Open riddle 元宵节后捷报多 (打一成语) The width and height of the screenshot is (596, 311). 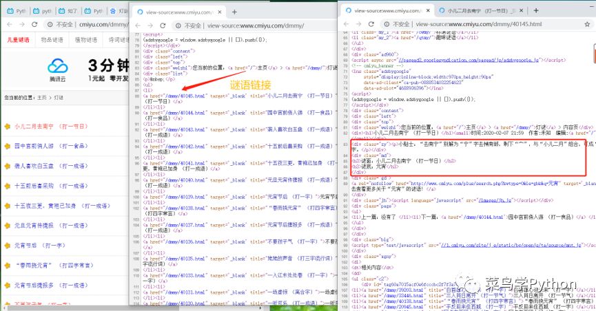pyautogui.click(x=51, y=286)
